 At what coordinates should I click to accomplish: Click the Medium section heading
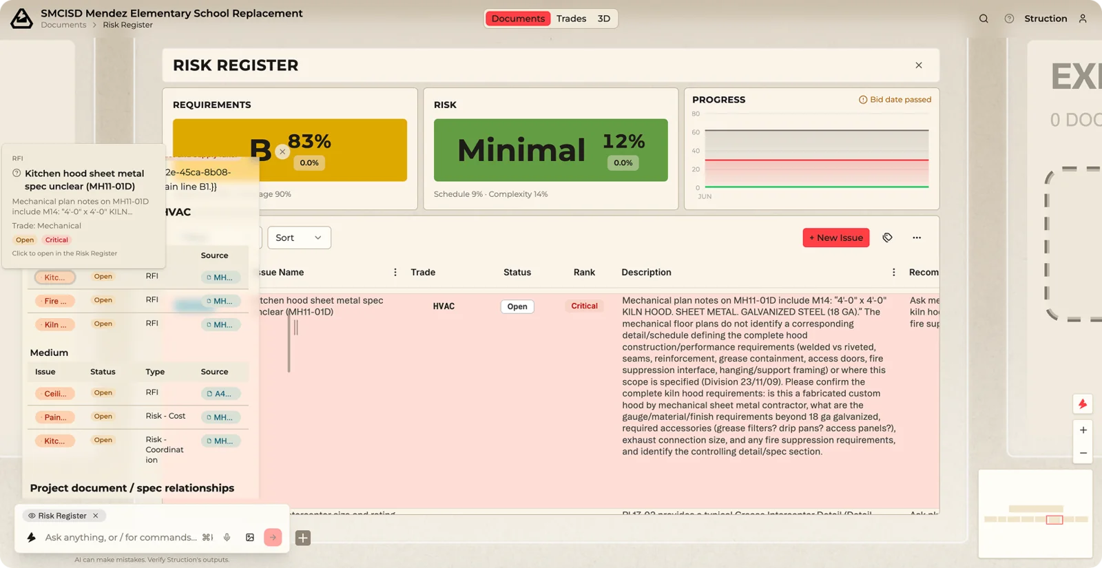pos(49,353)
